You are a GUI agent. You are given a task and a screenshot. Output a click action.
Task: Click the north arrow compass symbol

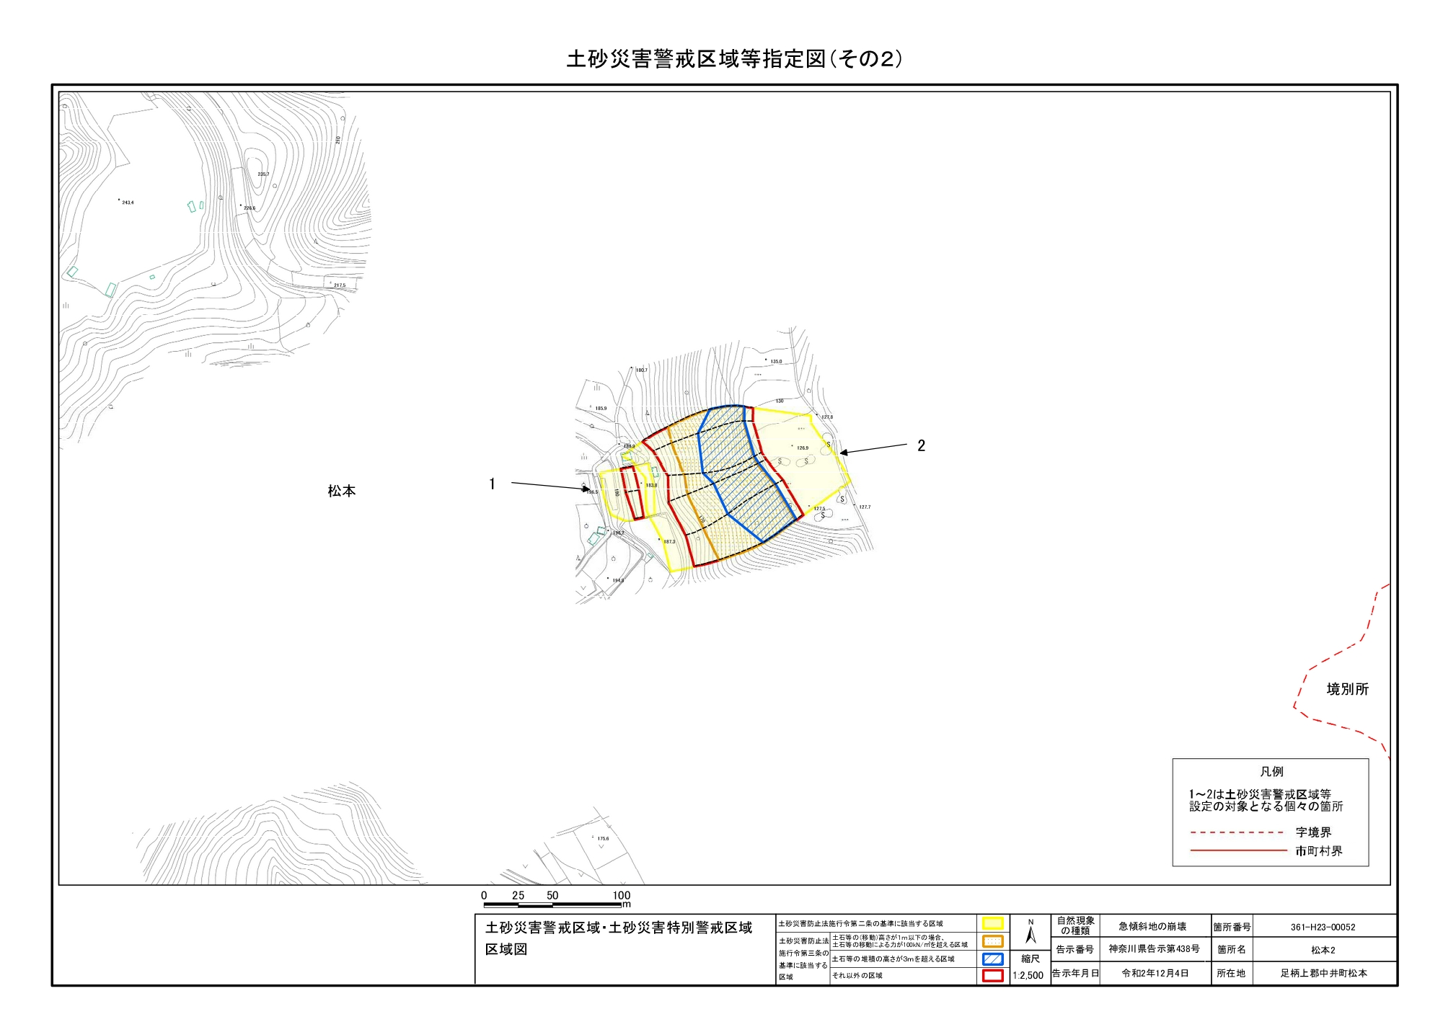pyautogui.click(x=1031, y=933)
